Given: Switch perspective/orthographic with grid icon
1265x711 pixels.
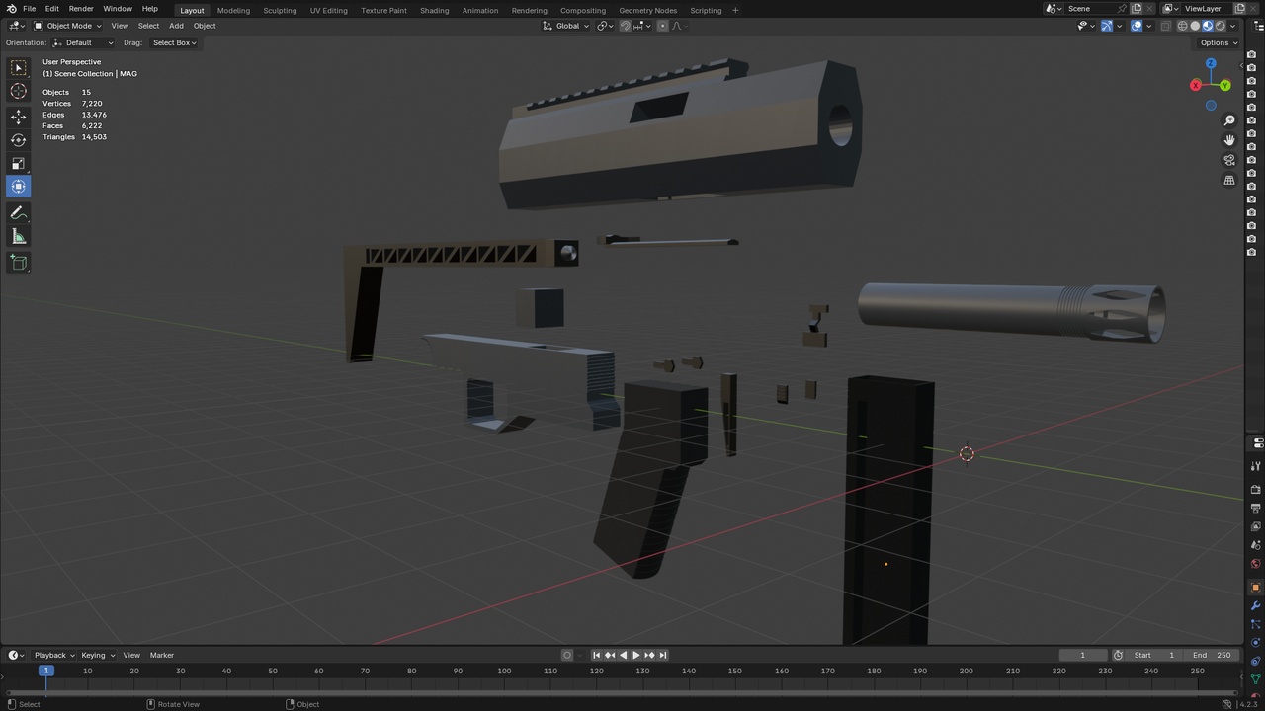Looking at the screenshot, I should point(1229,181).
